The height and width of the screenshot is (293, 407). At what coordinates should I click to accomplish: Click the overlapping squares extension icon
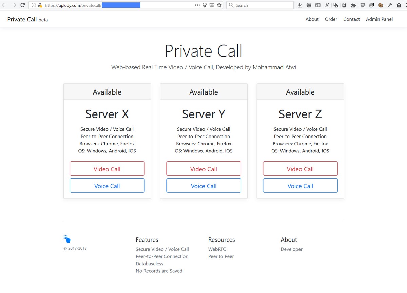(372, 5)
